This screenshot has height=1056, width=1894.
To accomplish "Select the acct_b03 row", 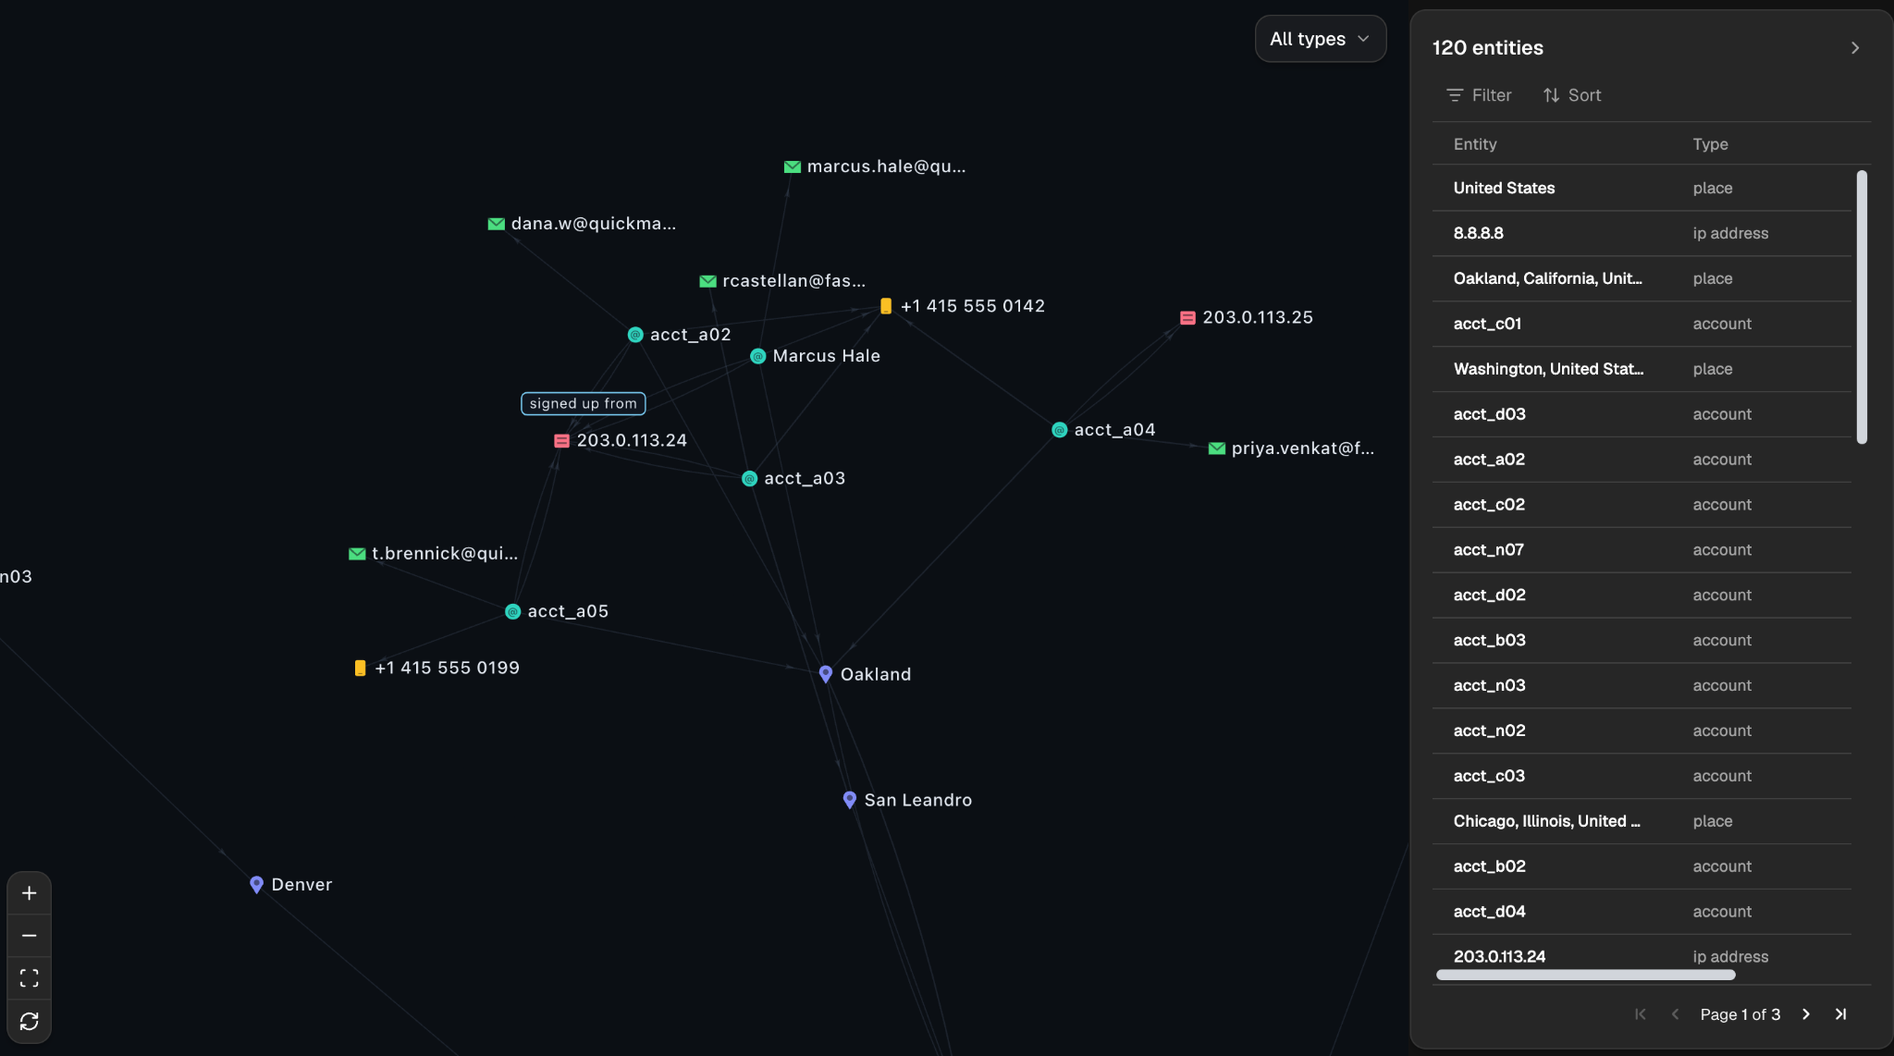I will click(x=1642, y=642).
